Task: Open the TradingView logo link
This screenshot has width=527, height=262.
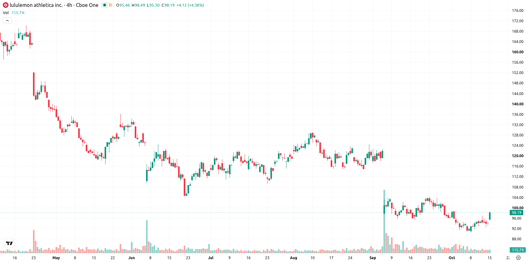Action: click(x=9, y=243)
